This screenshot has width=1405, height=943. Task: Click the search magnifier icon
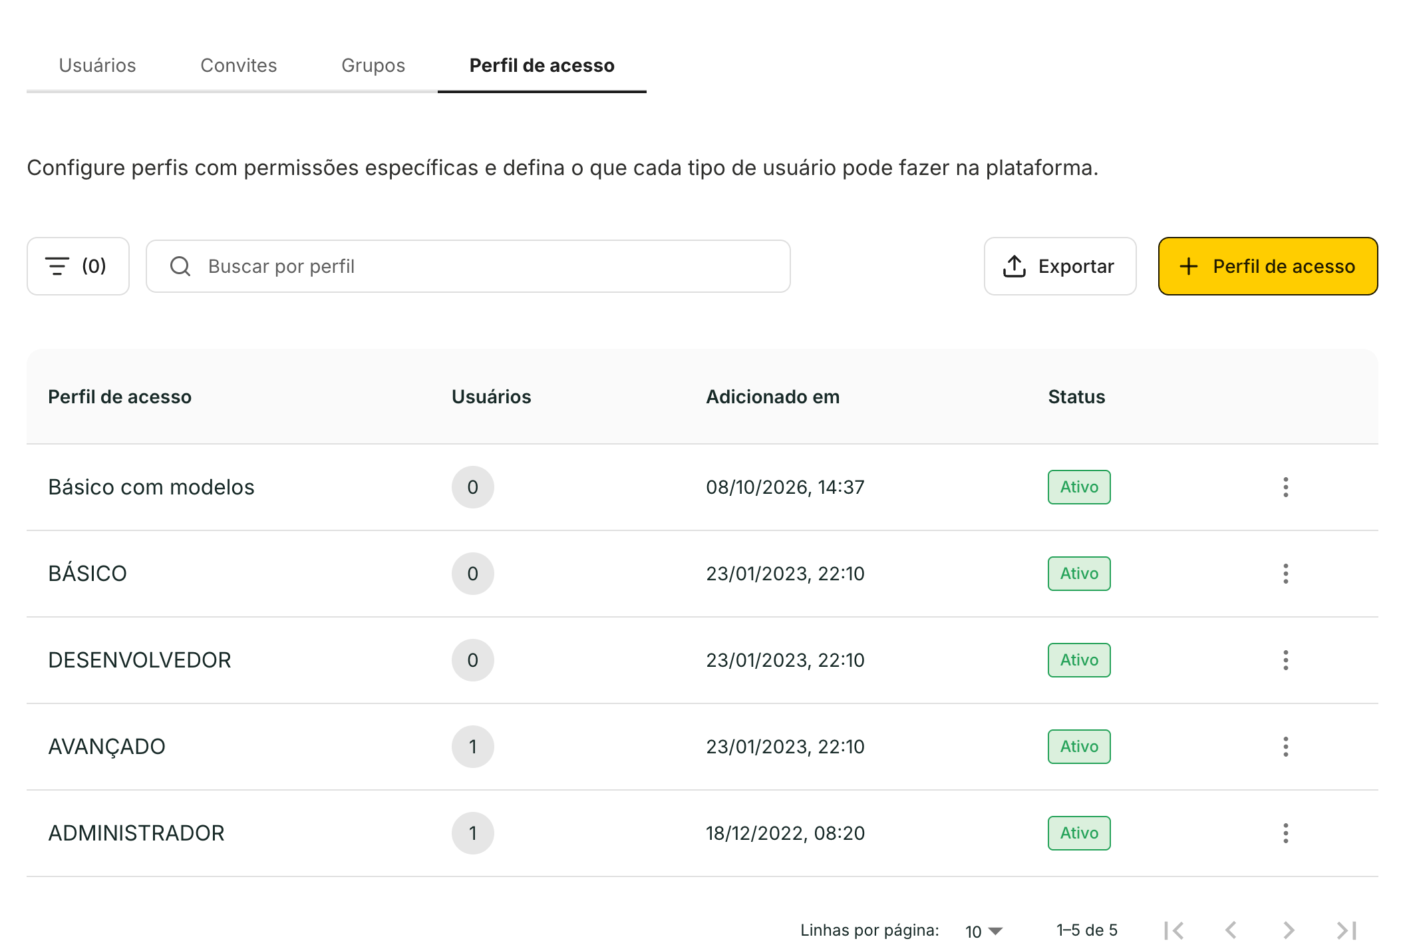pos(180,266)
